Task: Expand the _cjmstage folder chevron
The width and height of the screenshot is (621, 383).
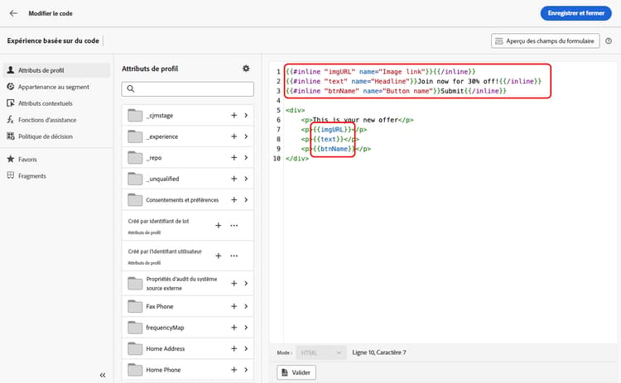Action: click(x=246, y=115)
